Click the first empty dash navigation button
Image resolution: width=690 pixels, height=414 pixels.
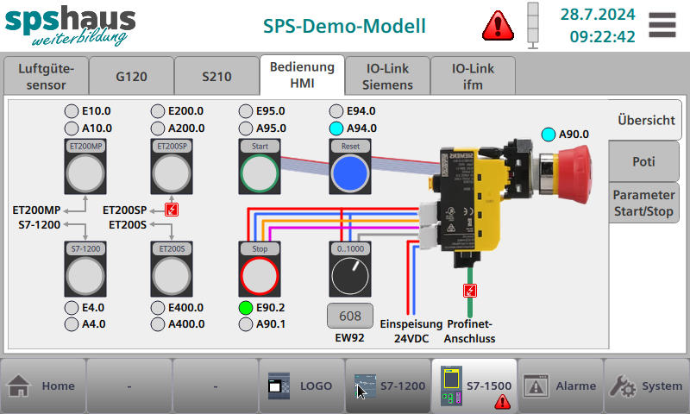point(129,386)
